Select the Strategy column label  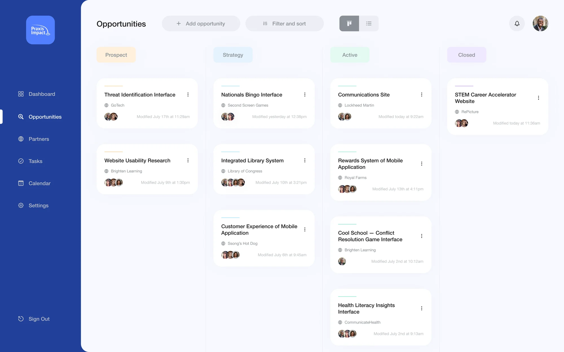233,55
